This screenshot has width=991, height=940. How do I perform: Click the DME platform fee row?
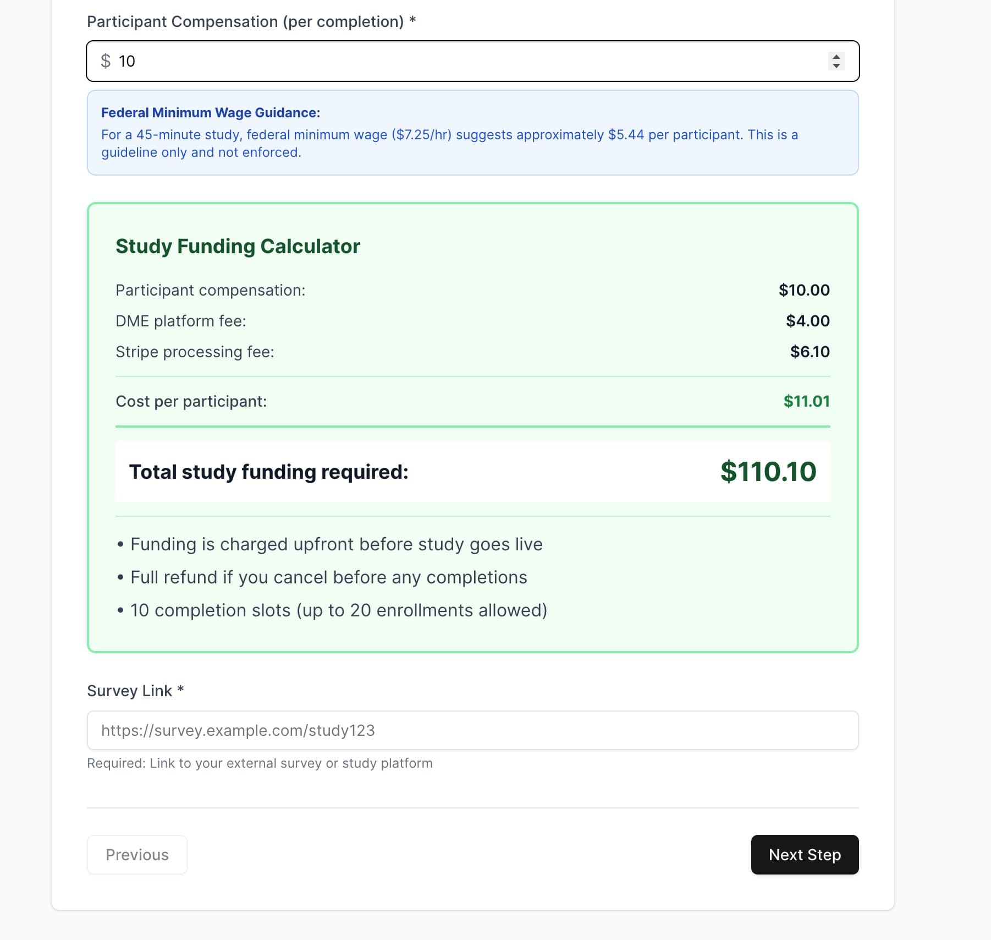pyautogui.click(x=180, y=320)
